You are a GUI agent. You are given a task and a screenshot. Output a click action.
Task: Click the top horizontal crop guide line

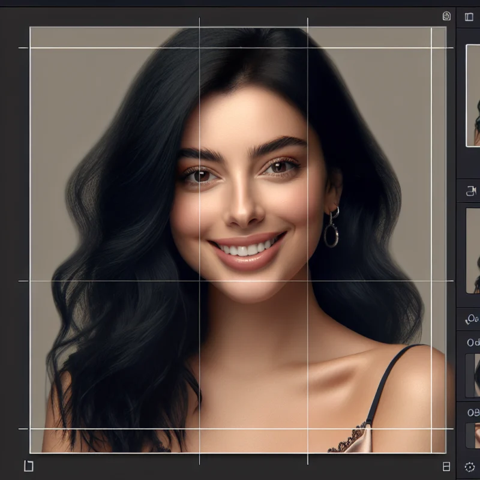(x=120, y=48)
